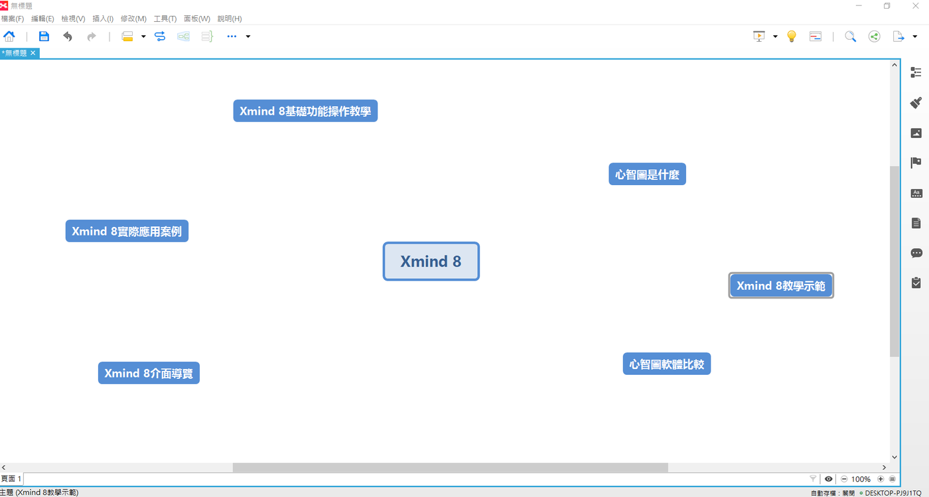
Task: Open the Markers flag panel
Action: 916,163
